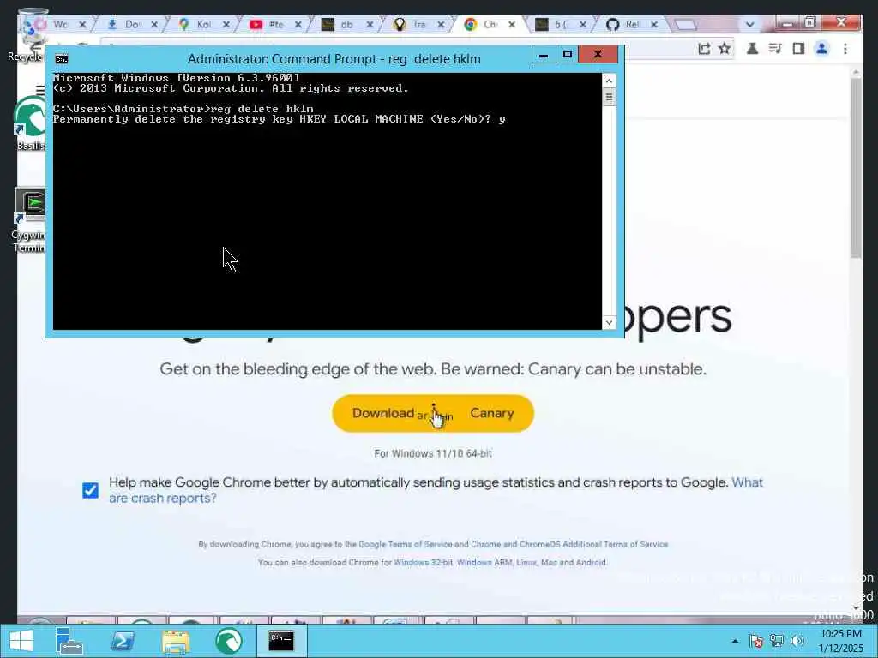Image resolution: width=878 pixels, height=658 pixels.
Task: Open Server Manager from the taskbar
Action: point(69,641)
